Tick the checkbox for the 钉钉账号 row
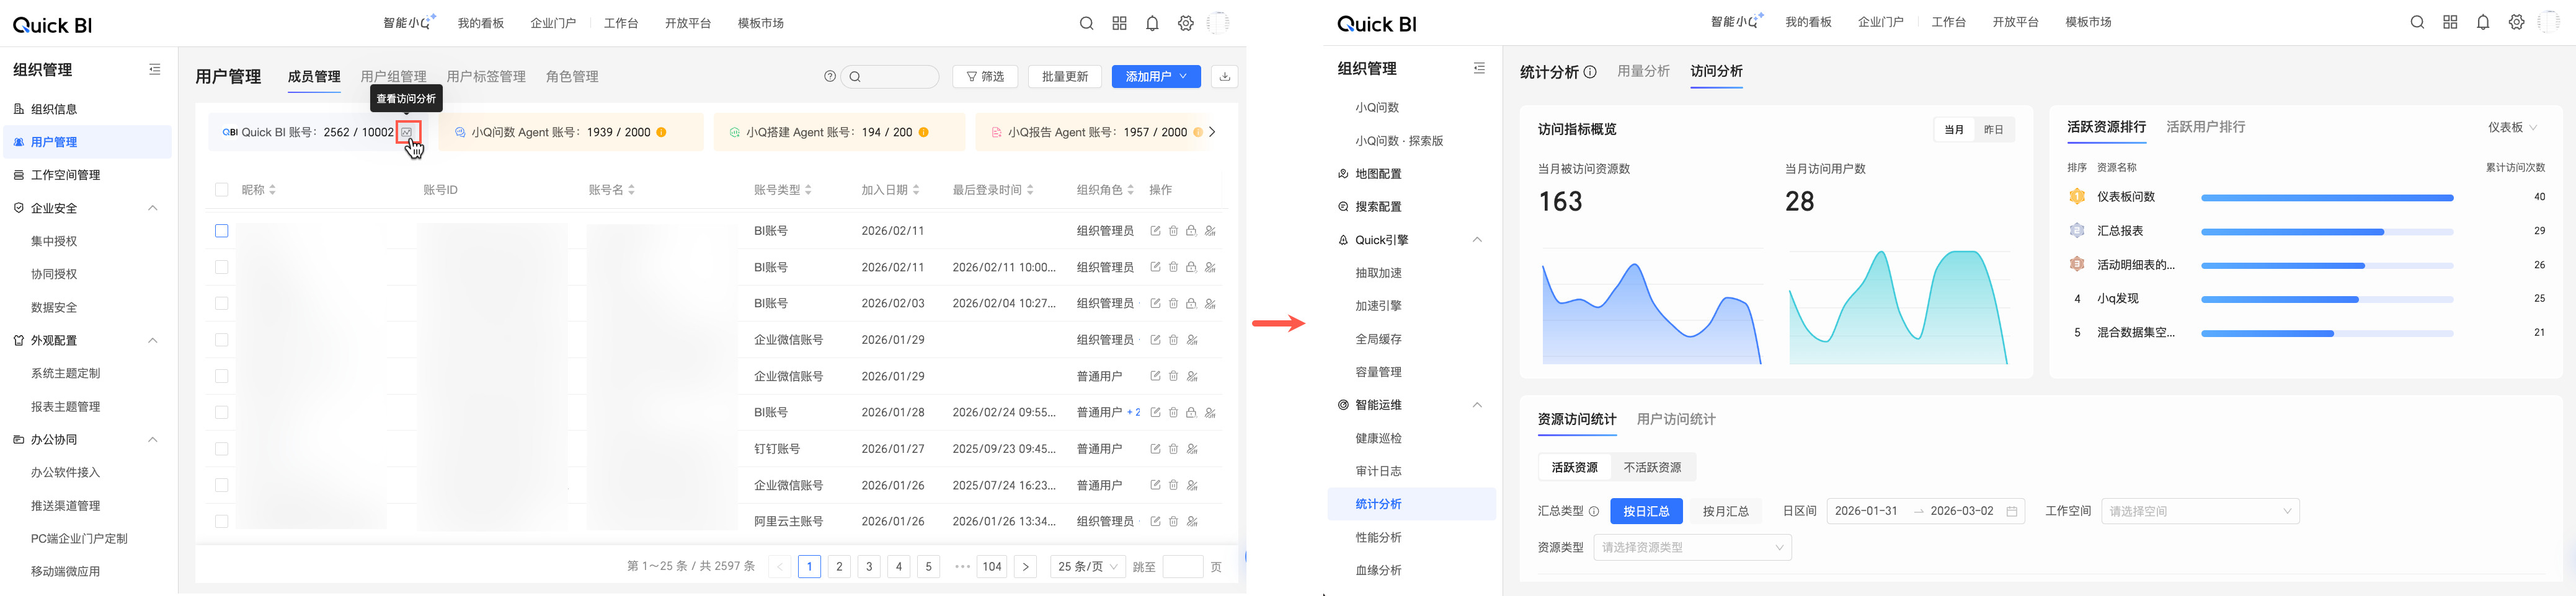 coord(222,449)
